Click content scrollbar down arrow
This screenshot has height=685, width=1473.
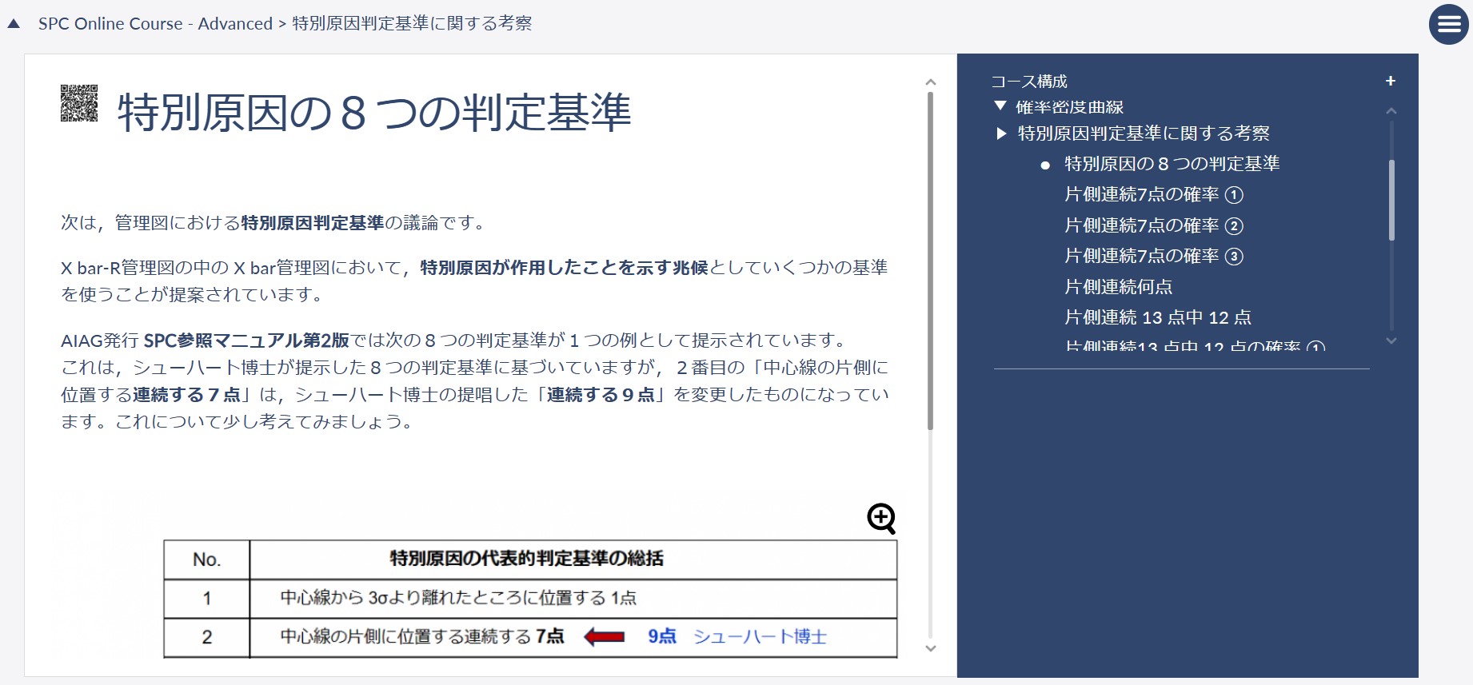point(930,648)
